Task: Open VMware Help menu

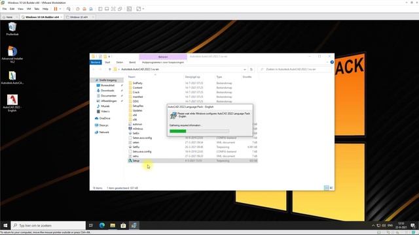Action: [x=45, y=8]
